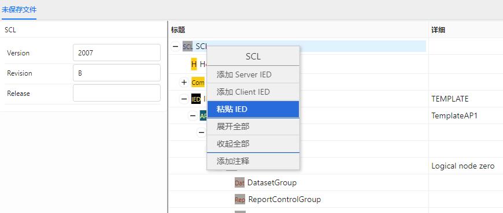Image resolution: width=503 pixels, height=213 pixels.
Task: Click the yellow H Header icon
Action: [194, 64]
